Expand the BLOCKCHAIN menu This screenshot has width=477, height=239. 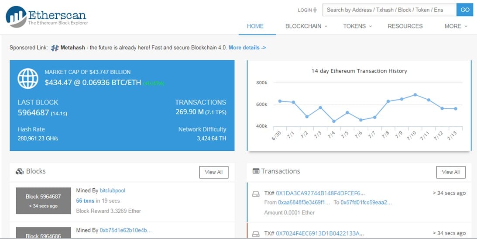(306, 26)
